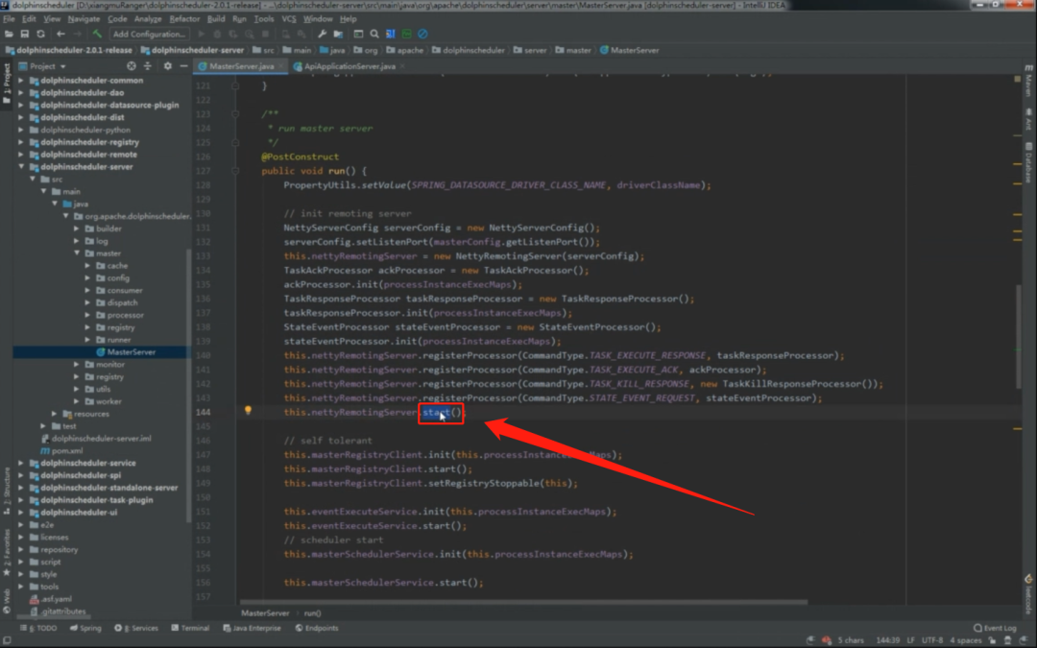Open Project Structure folder icon in toolbar
Screen dimensions: 1037x648
338,34
